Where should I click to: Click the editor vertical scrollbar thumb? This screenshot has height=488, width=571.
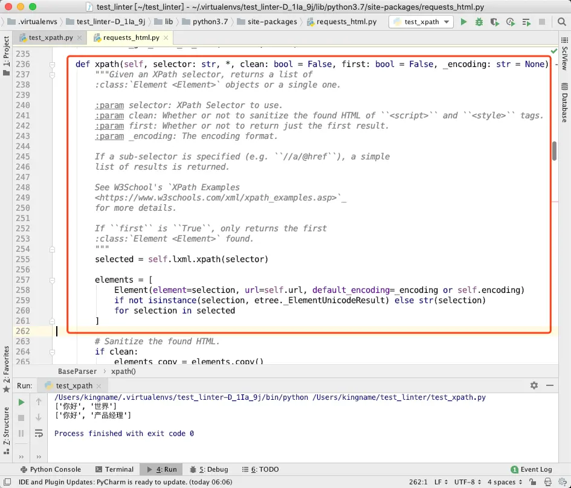click(x=554, y=150)
